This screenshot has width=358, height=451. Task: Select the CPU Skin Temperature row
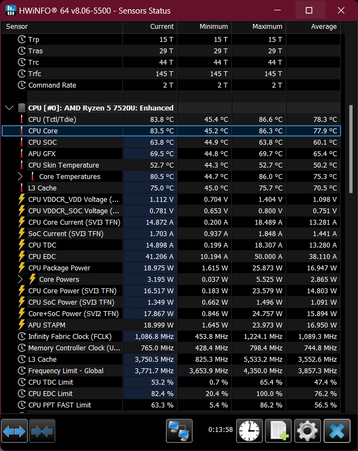click(171, 165)
